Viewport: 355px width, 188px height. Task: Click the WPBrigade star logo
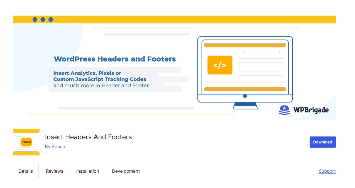tap(284, 110)
